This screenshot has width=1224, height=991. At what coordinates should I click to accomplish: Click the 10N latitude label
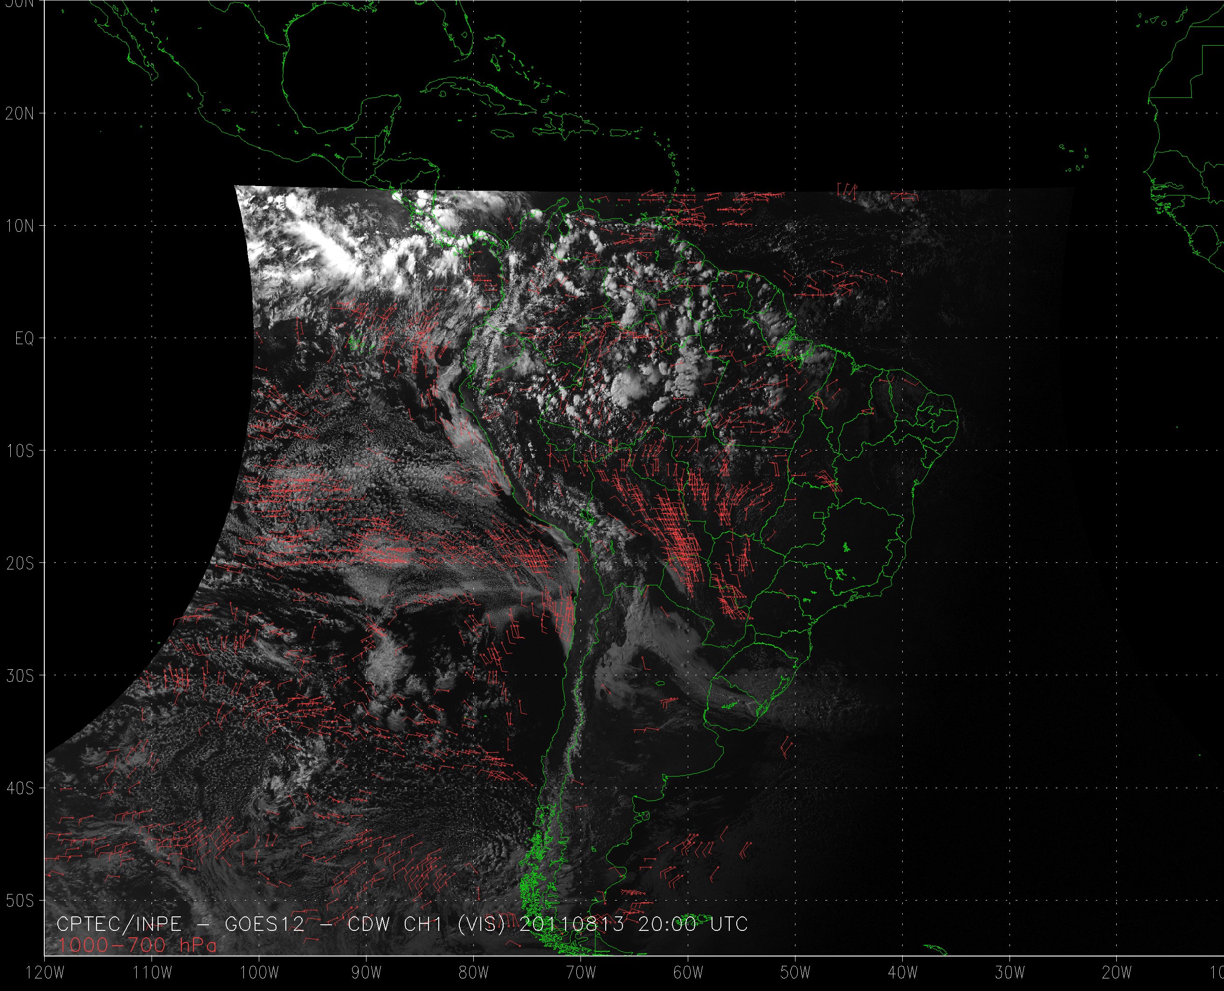pos(20,226)
